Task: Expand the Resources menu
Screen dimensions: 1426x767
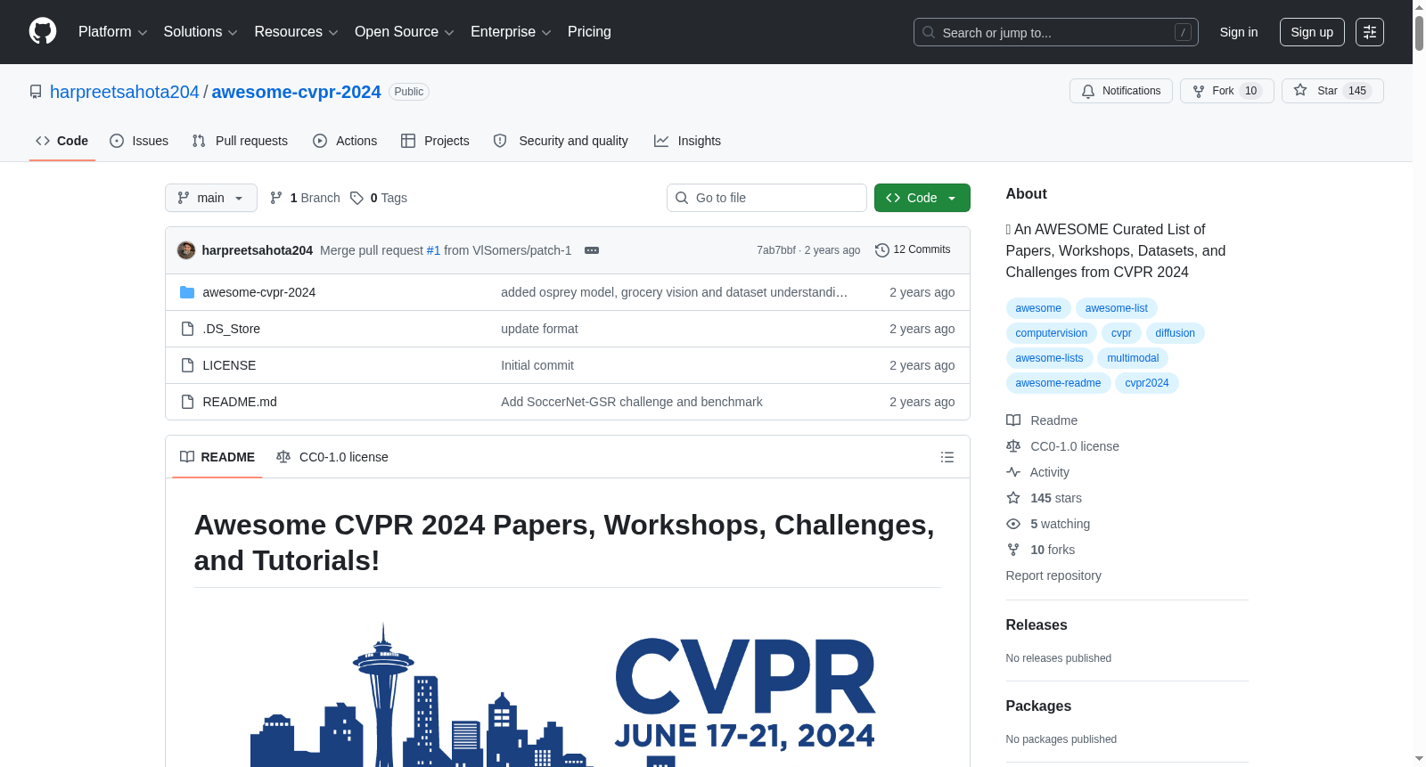Action: tap(296, 32)
